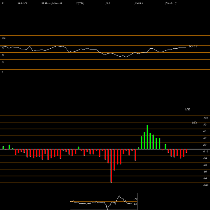Image resolution: width=210 pixels, height=210 pixels.
Task: Click the 'SI(TM)' header label
Action: 80,3
